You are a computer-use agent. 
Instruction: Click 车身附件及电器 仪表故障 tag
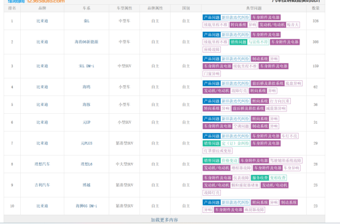226,178
